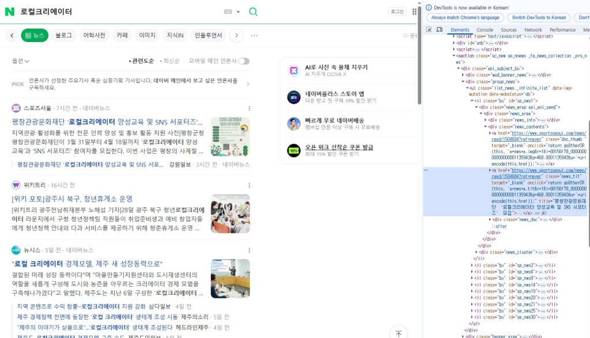Click the 위키트리 press logo icon
The width and height of the screenshot is (590, 338).
coord(16,185)
